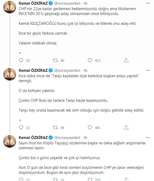Share the first tweet about CHP'nin 22ye
The width and height of the screenshot is (154, 181).
(126, 60)
